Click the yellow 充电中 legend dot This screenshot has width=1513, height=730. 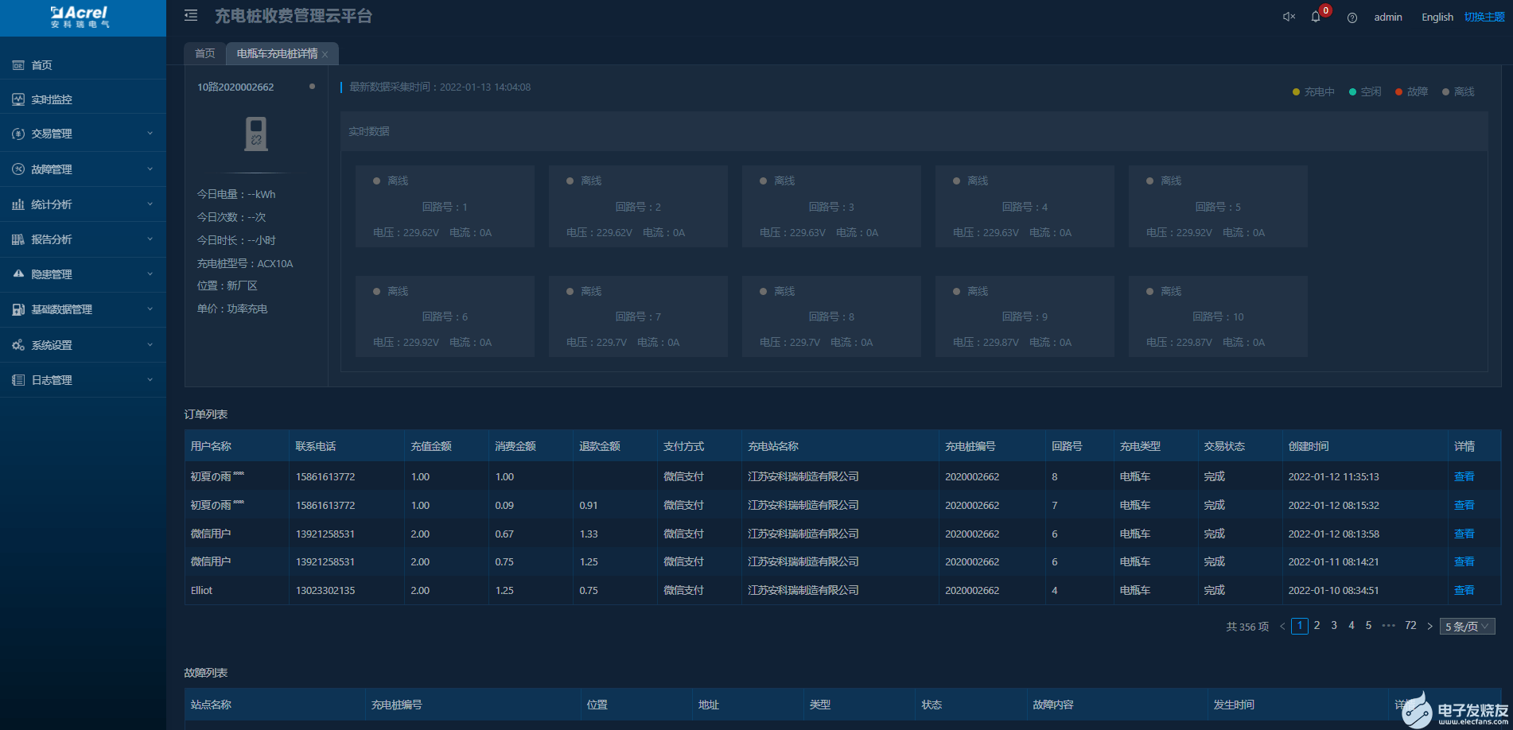click(x=1296, y=92)
